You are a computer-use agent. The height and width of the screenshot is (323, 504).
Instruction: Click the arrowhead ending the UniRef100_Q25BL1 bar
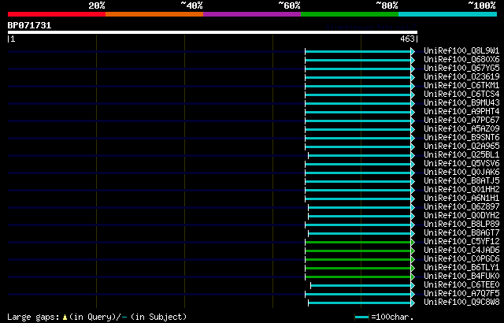413,155
